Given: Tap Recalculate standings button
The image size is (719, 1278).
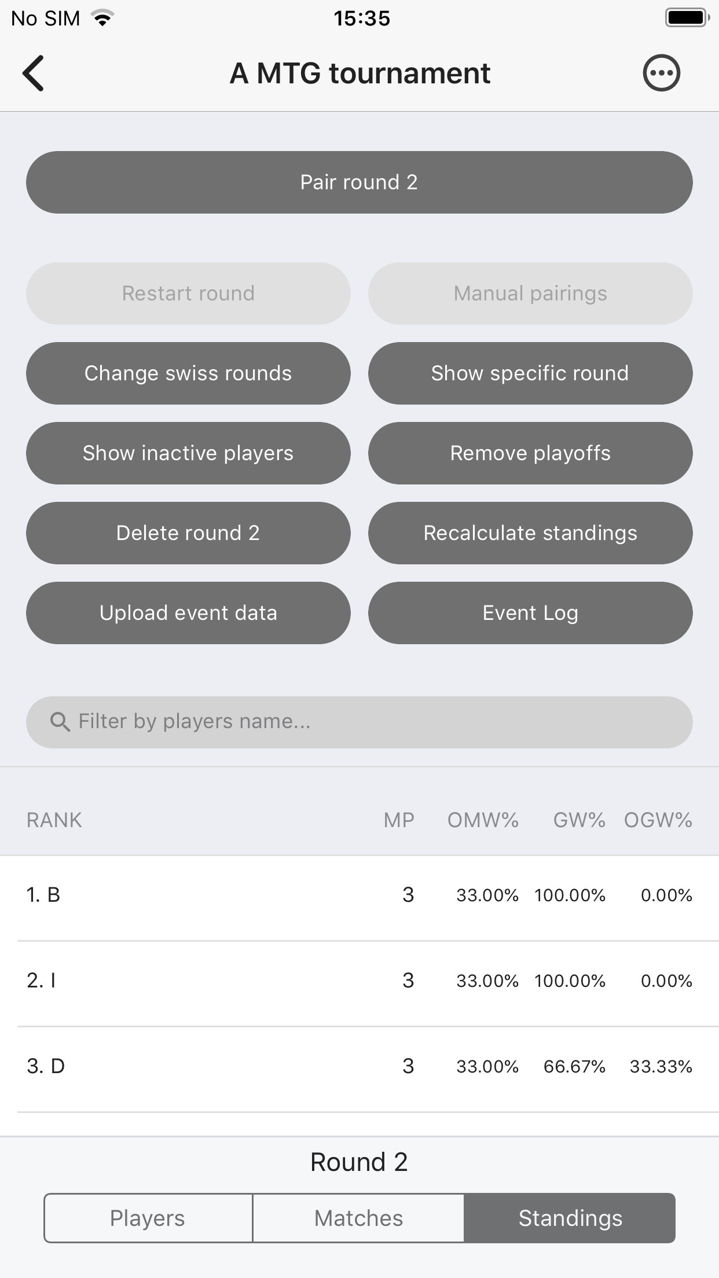Looking at the screenshot, I should pyautogui.click(x=530, y=533).
